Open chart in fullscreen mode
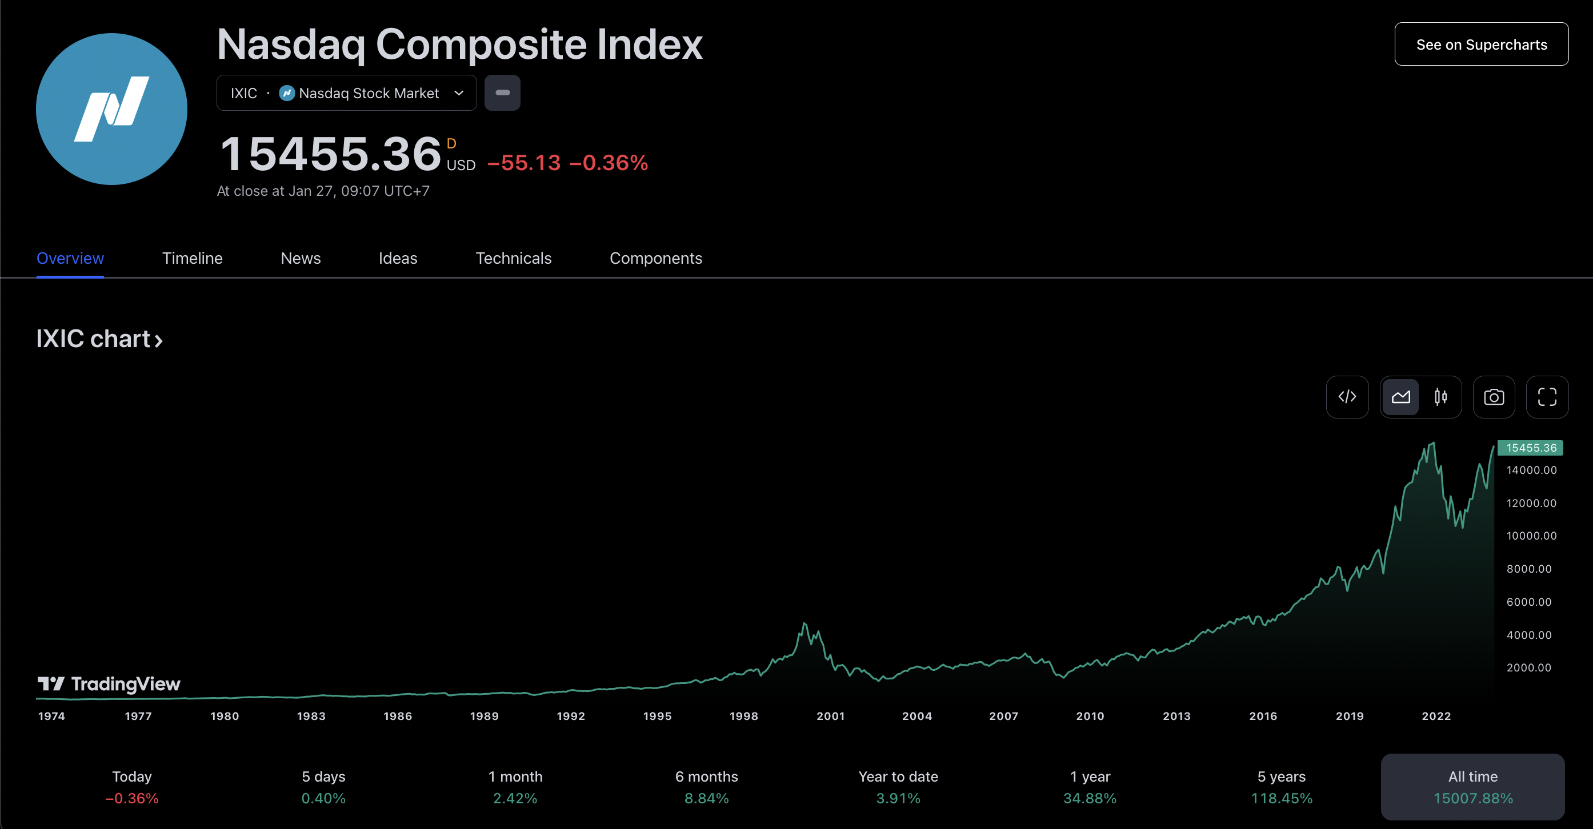The image size is (1593, 829). tap(1547, 397)
